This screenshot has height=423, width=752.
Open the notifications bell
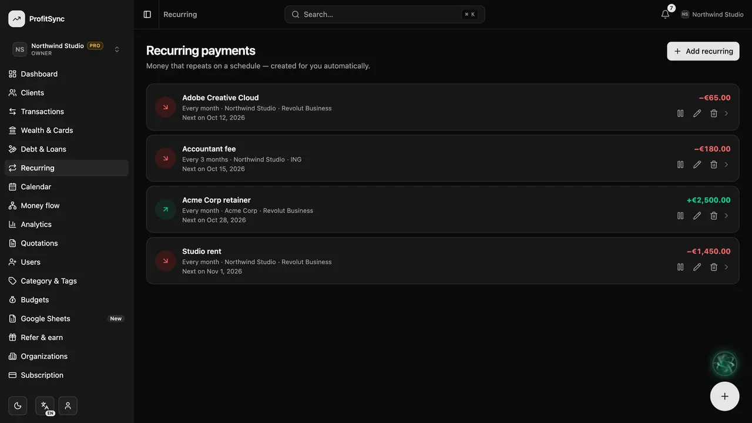(x=665, y=14)
